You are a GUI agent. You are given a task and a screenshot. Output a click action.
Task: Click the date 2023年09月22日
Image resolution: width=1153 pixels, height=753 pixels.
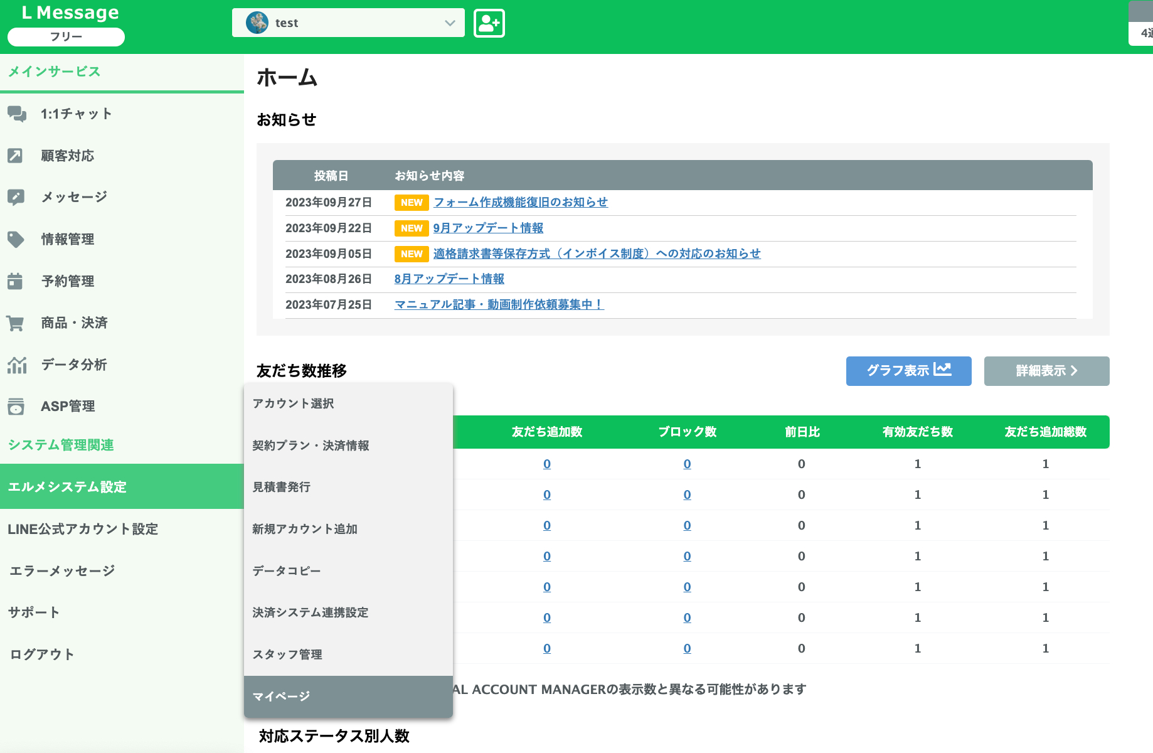click(x=329, y=228)
